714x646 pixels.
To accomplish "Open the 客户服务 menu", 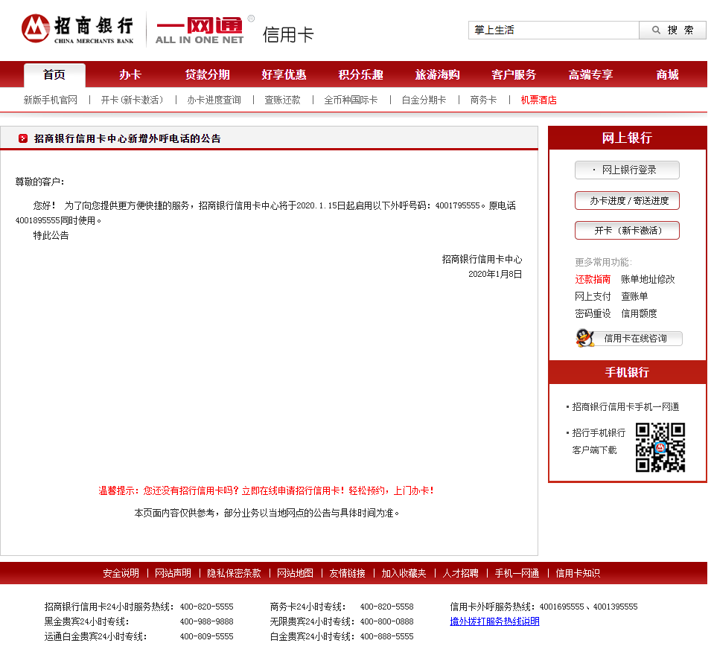I will (514, 74).
